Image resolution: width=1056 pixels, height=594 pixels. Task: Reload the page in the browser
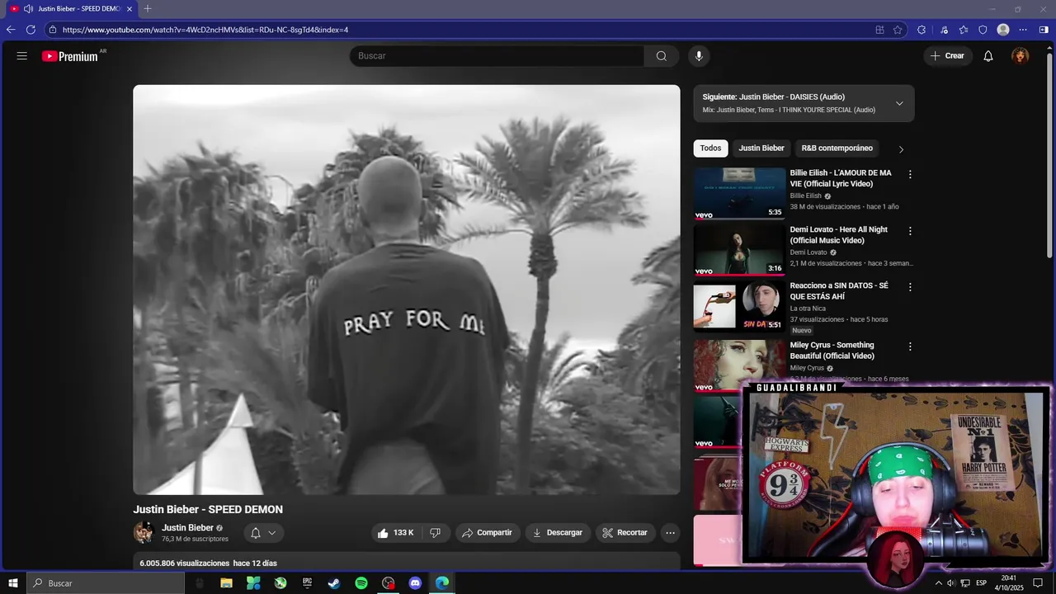click(31, 30)
